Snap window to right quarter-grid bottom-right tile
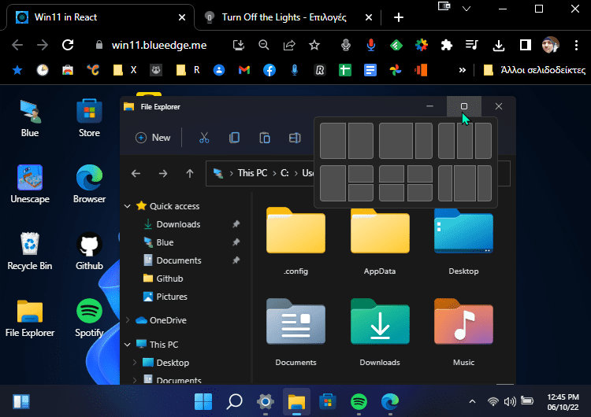 tap(420, 193)
